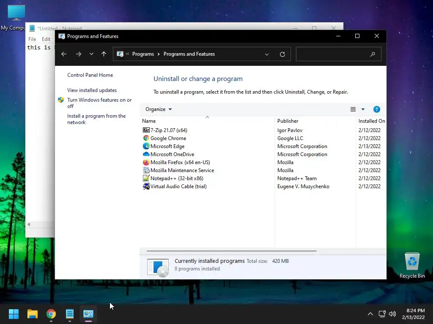Open recent locations dropdown arrow

tap(91, 54)
